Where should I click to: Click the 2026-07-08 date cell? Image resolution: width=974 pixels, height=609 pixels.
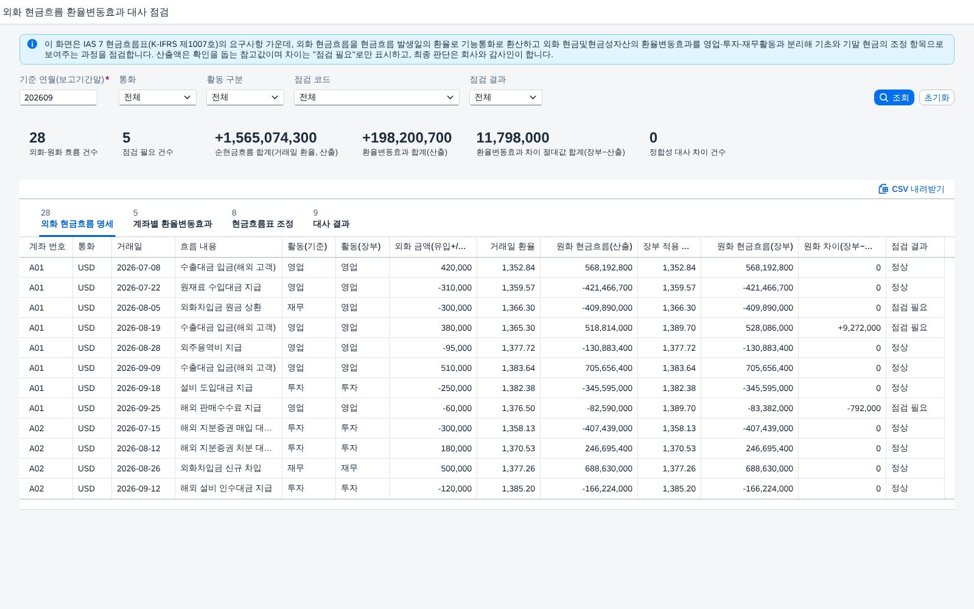pos(143,267)
